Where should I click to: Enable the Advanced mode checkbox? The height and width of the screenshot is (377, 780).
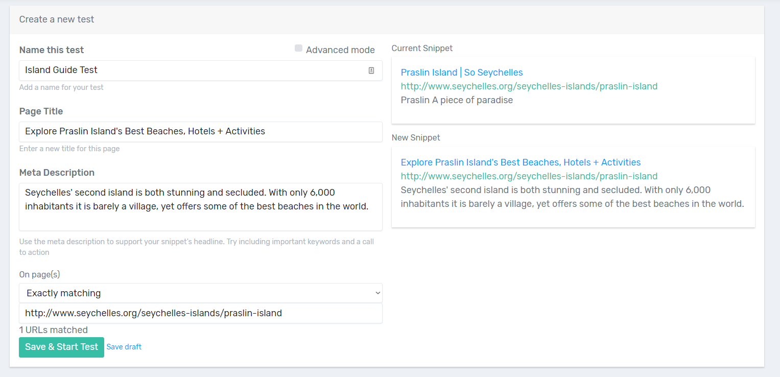click(x=298, y=49)
